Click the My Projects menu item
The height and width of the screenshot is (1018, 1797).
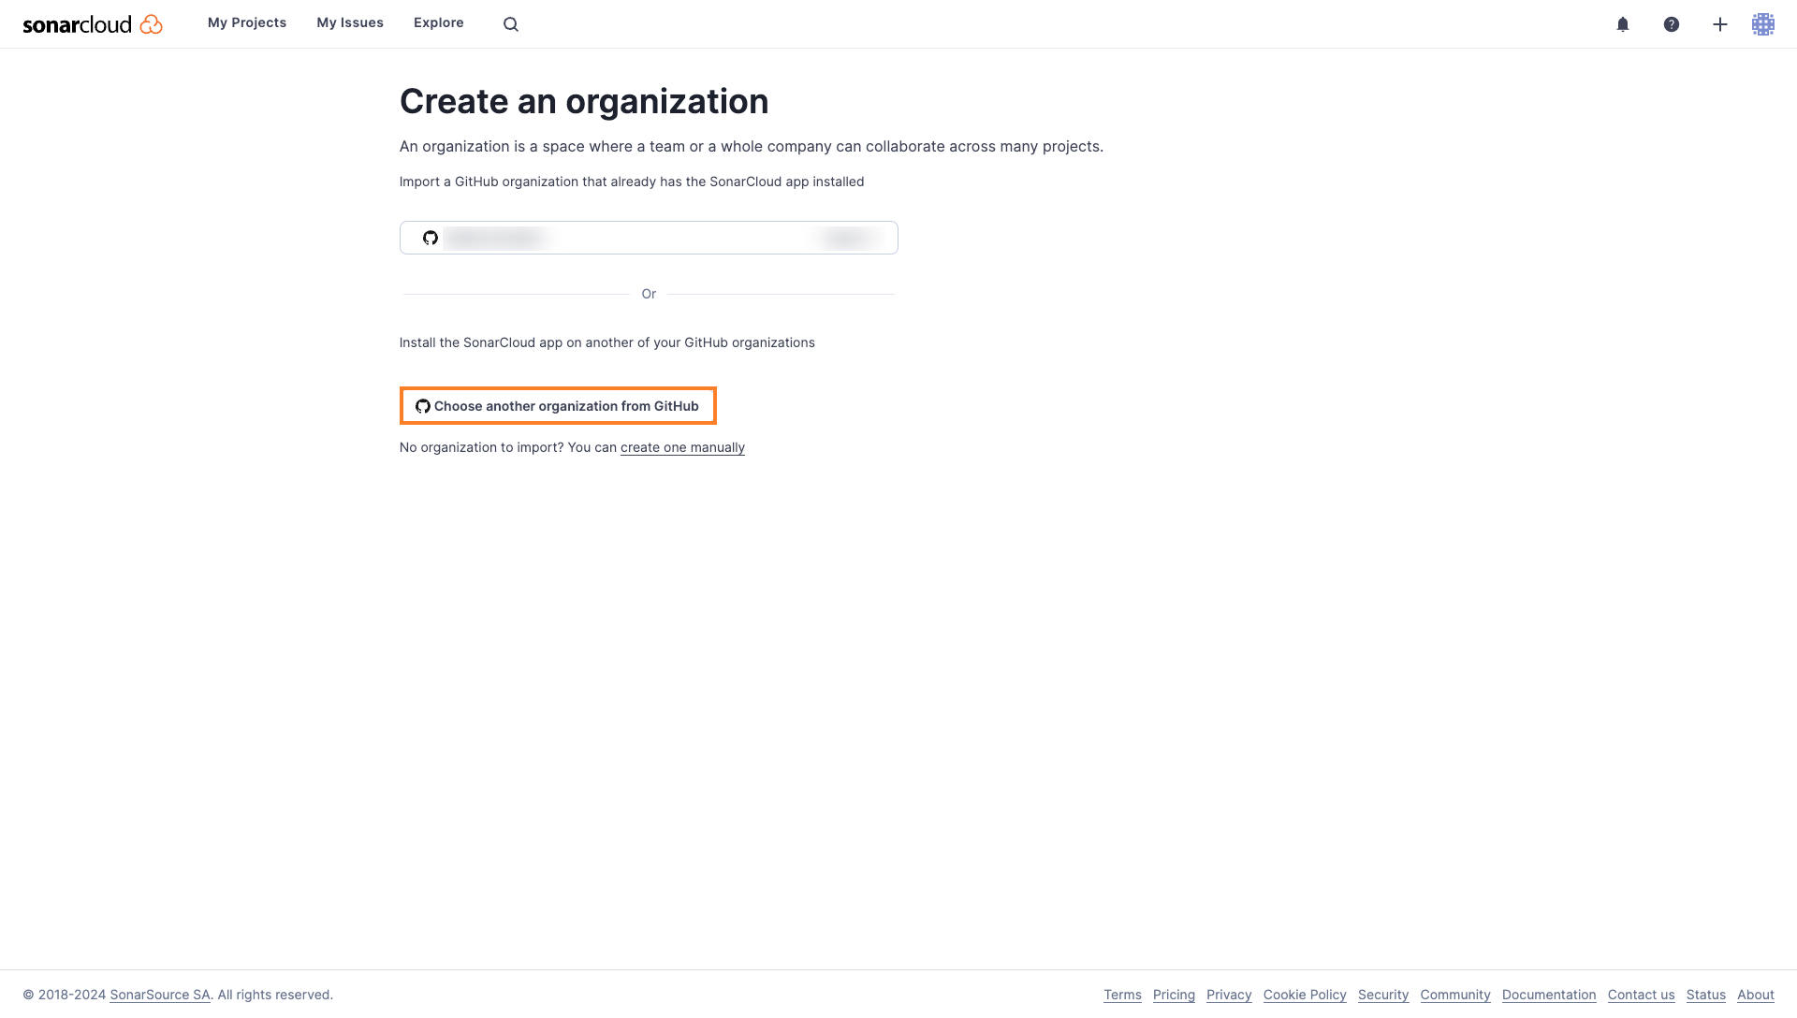pos(247,22)
